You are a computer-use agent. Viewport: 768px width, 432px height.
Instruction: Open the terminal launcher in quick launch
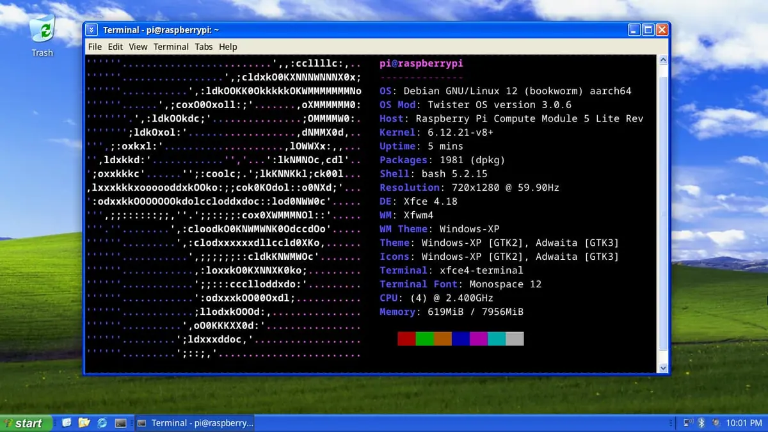[120, 423]
